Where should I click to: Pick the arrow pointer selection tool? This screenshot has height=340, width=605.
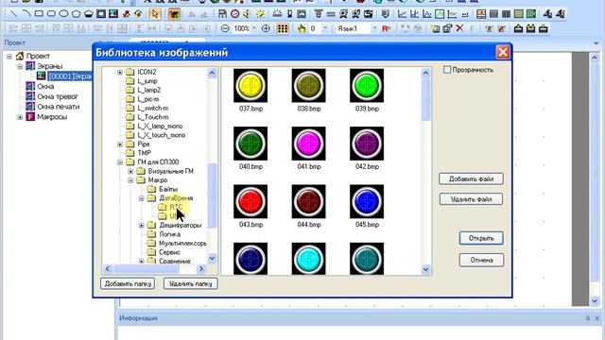[155, 14]
